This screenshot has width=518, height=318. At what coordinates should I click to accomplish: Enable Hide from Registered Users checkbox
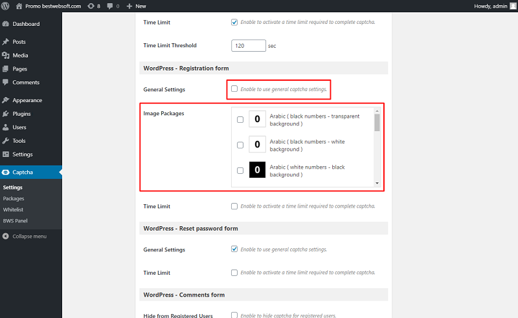click(x=234, y=315)
